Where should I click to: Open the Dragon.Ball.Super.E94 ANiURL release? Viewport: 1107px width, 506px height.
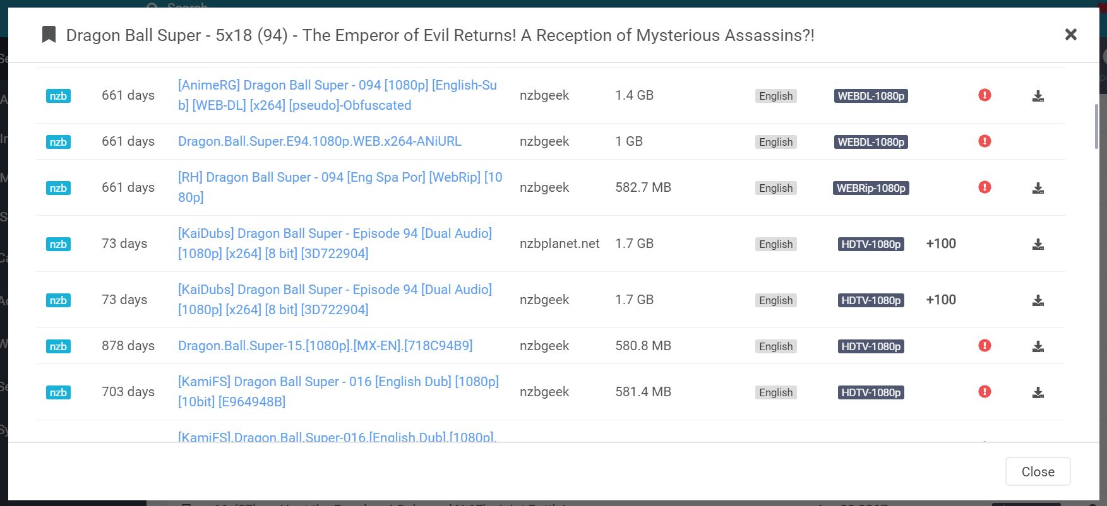[x=320, y=141]
